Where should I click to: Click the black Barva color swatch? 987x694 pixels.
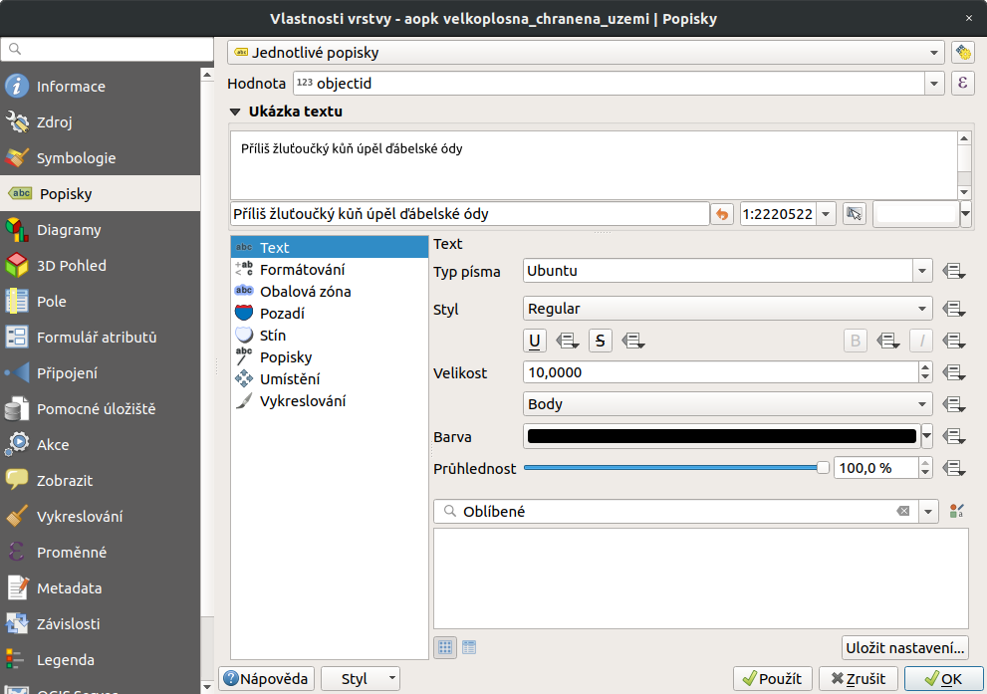(721, 436)
